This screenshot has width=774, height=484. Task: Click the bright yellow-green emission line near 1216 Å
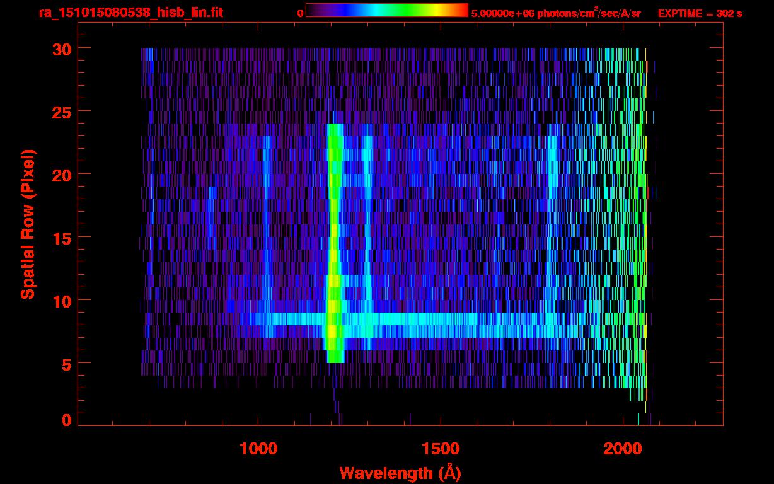(334, 239)
